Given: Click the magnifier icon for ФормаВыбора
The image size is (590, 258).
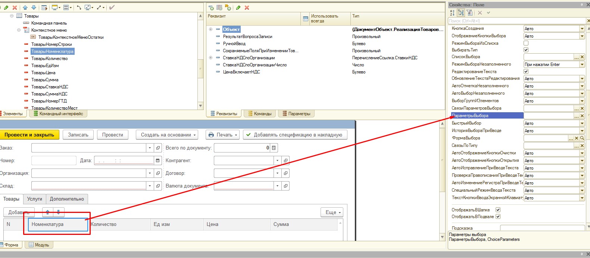Looking at the screenshot, I should [582, 138].
